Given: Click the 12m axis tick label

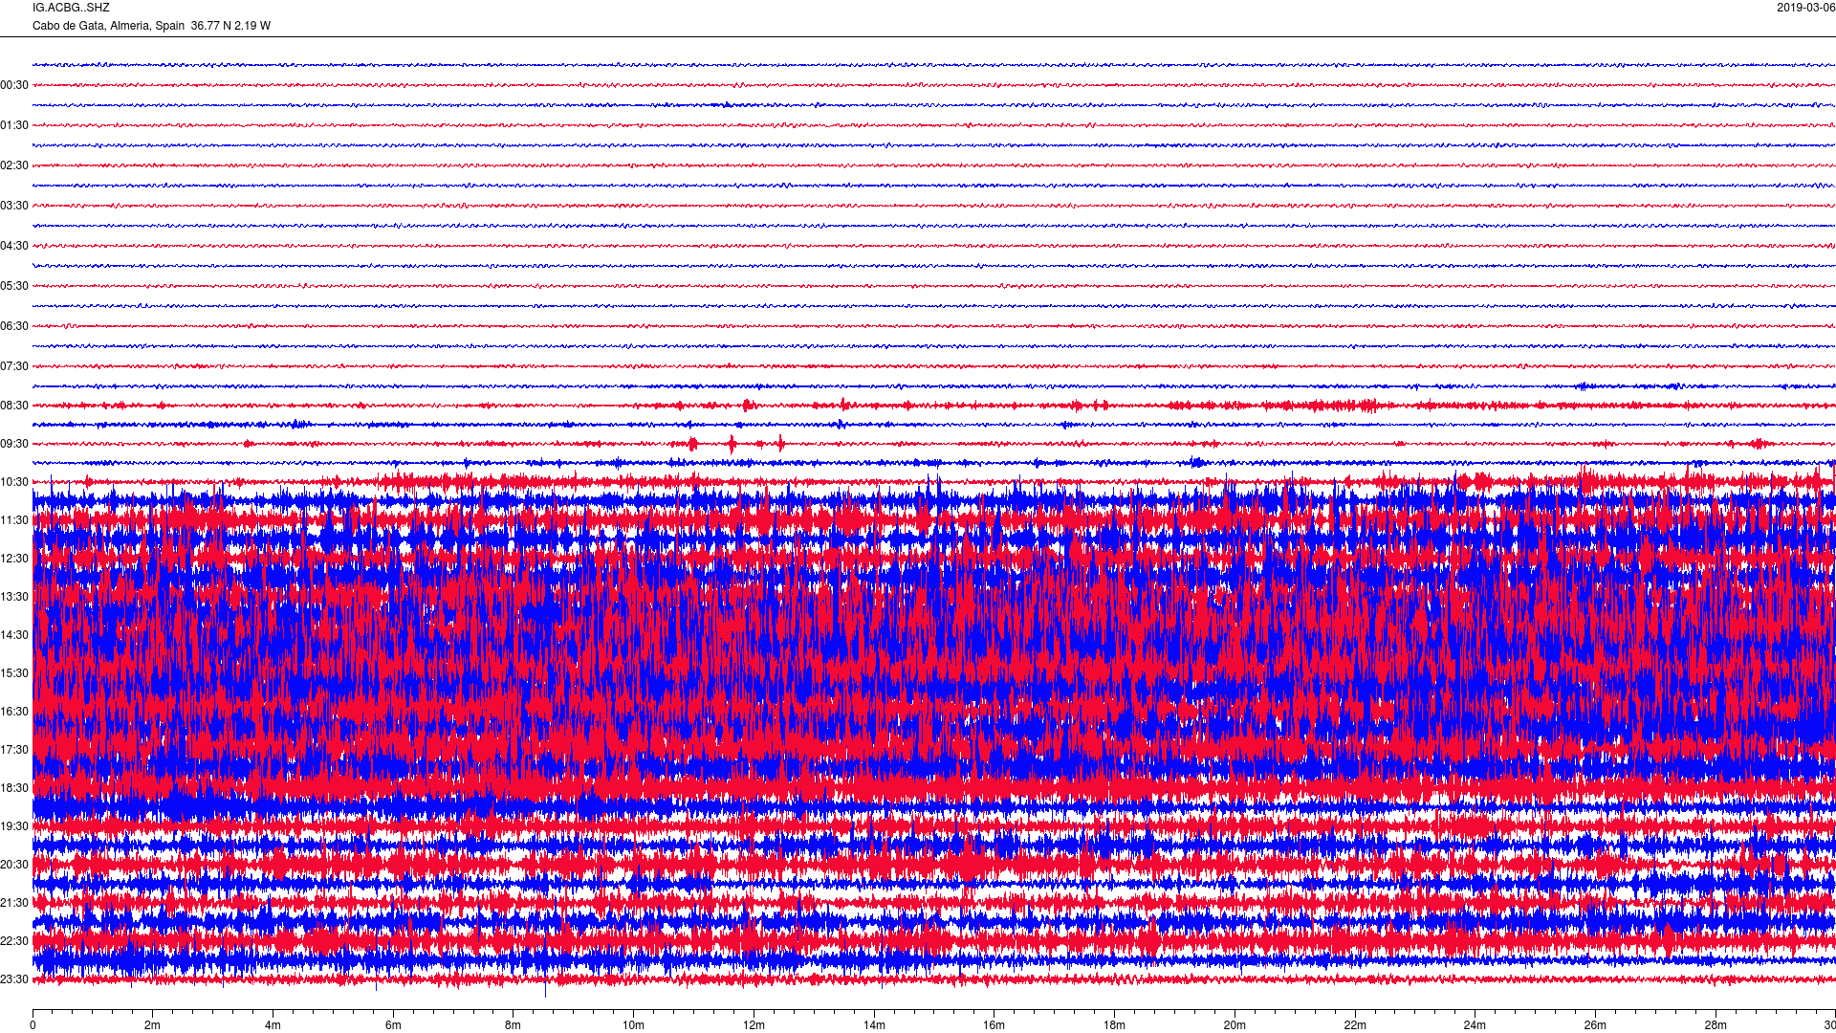Looking at the screenshot, I should pos(754,1025).
